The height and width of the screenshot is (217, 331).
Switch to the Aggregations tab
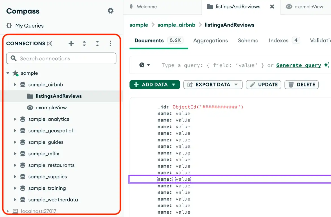(x=210, y=40)
